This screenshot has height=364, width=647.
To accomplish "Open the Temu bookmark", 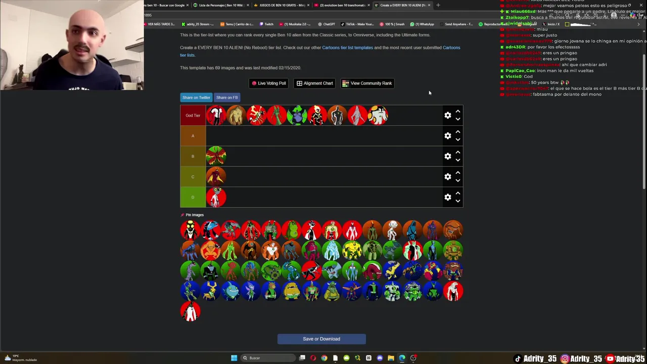I will tap(237, 24).
